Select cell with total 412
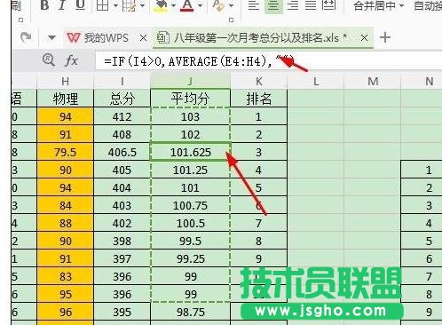The width and height of the screenshot is (442, 325). (122, 116)
